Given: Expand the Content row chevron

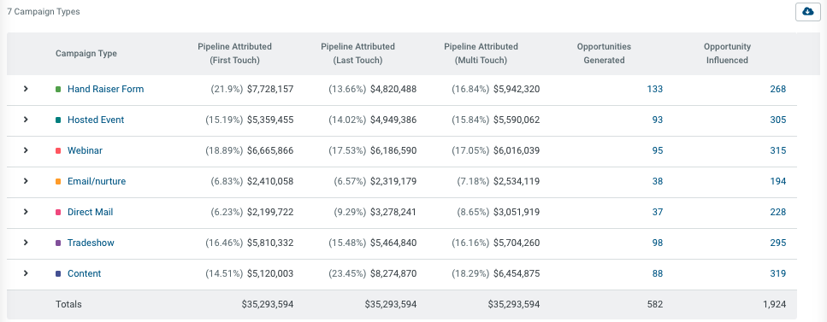Looking at the screenshot, I should [26, 273].
